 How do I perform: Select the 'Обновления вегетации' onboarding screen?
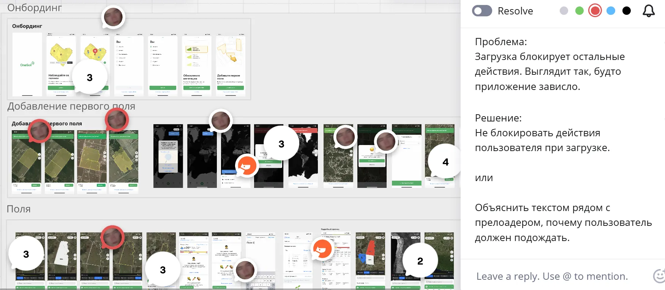click(x=197, y=64)
